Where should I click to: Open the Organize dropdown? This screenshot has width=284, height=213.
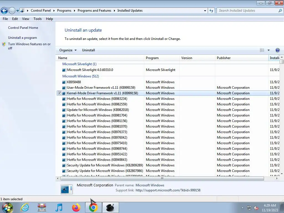[68, 50]
